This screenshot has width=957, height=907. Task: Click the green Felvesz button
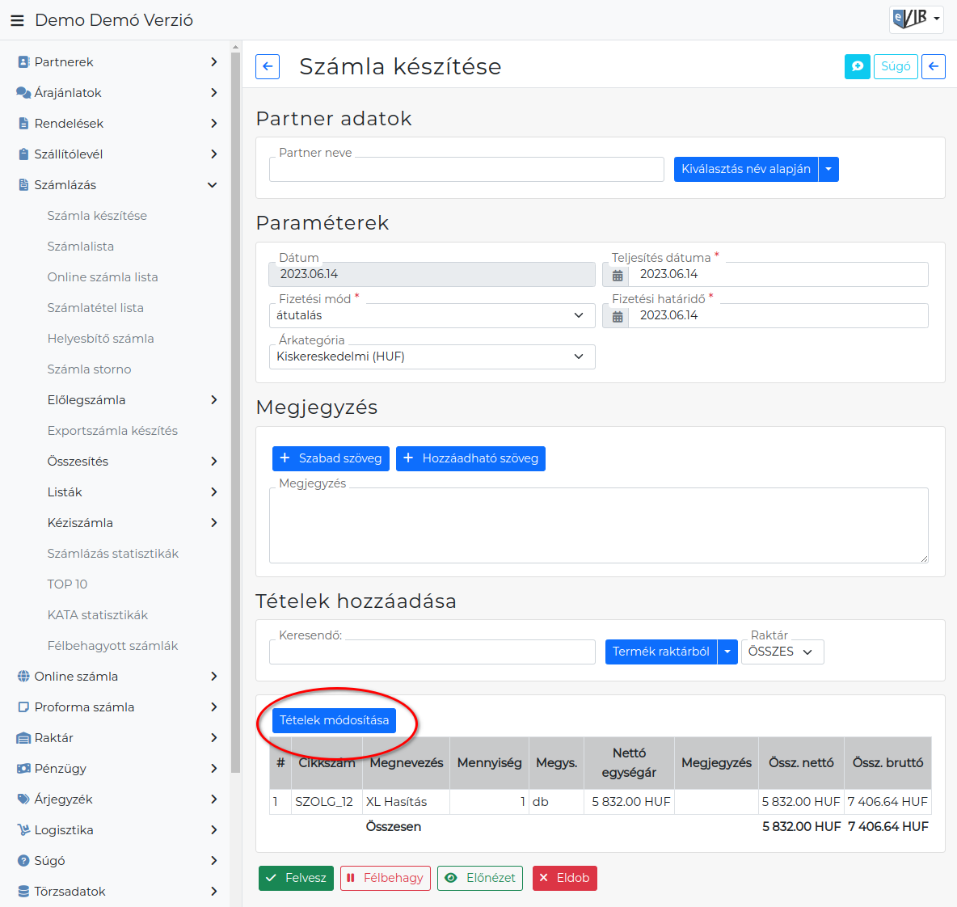[296, 878]
